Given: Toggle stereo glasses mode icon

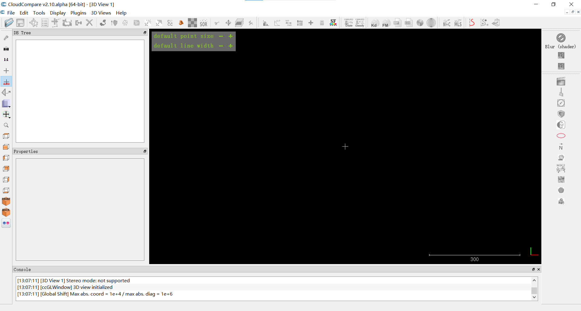Looking at the screenshot, I should click(6, 223).
